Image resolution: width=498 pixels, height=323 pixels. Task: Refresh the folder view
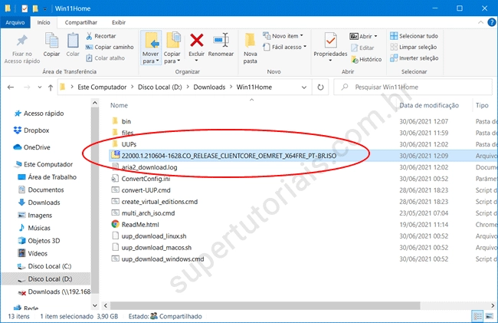coord(320,87)
